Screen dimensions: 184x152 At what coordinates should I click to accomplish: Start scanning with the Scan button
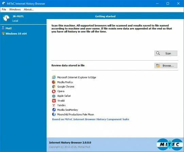click(x=166, y=53)
